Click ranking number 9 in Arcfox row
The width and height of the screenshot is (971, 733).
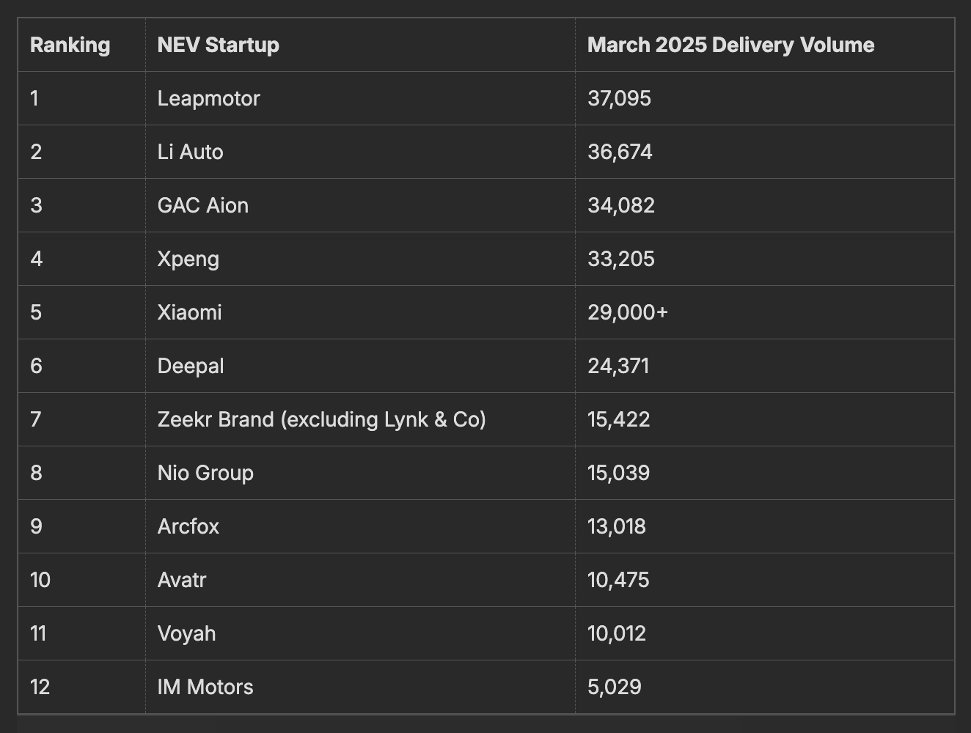point(36,526)
